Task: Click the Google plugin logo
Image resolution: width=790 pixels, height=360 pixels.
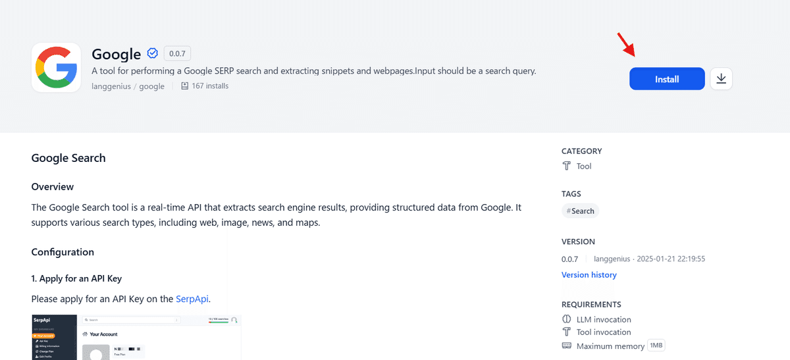Action: [x=56, y=67]
